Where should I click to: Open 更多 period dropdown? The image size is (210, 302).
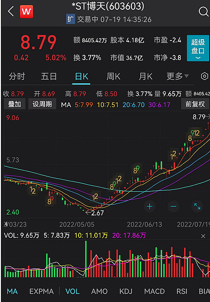click(177, 76)
